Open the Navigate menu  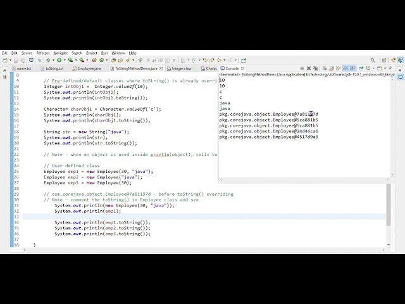[x=61, y=53]
